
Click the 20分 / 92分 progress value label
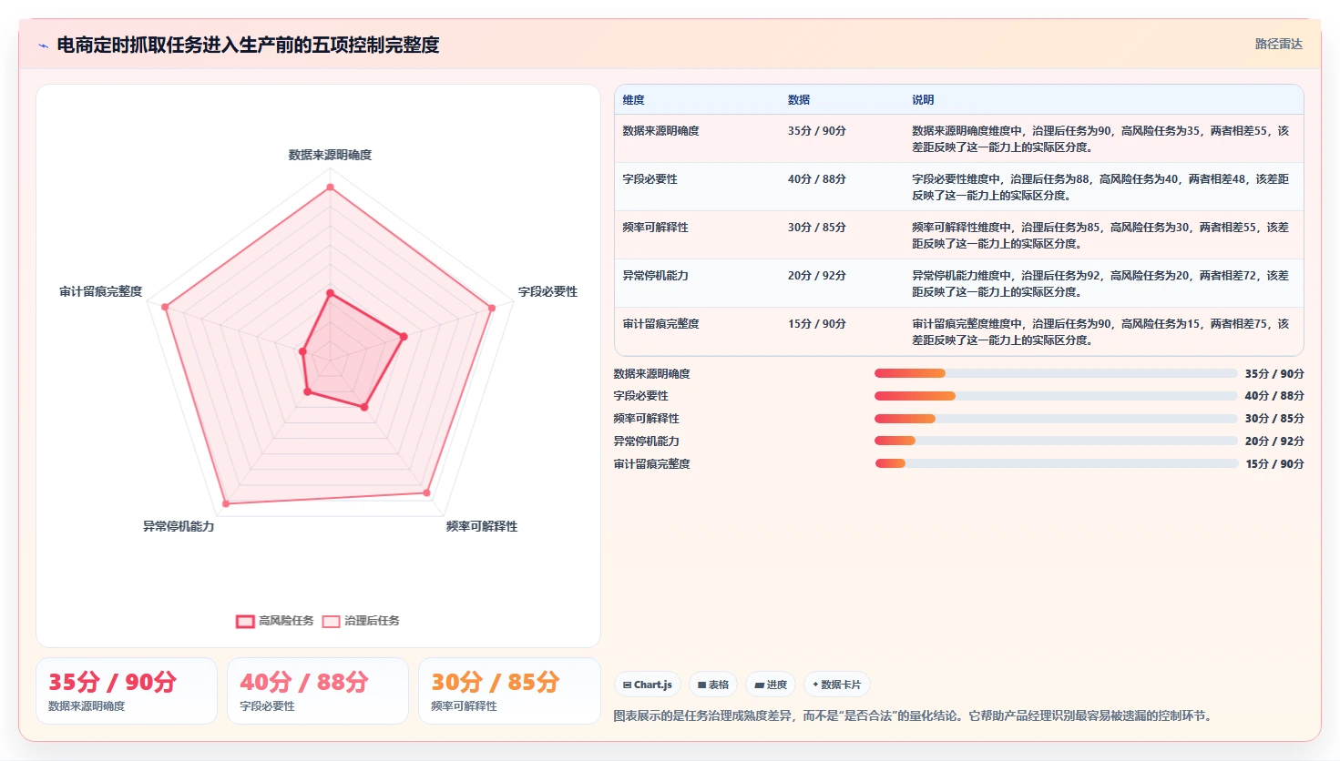pos(1274,441)
